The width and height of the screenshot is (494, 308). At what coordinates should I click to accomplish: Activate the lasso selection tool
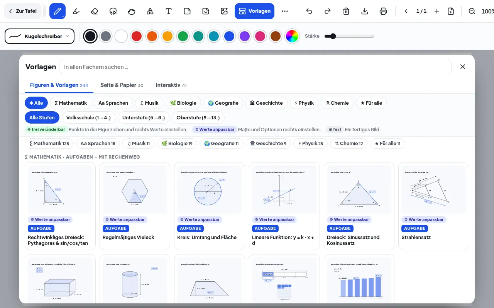click(x=113, y=11)
